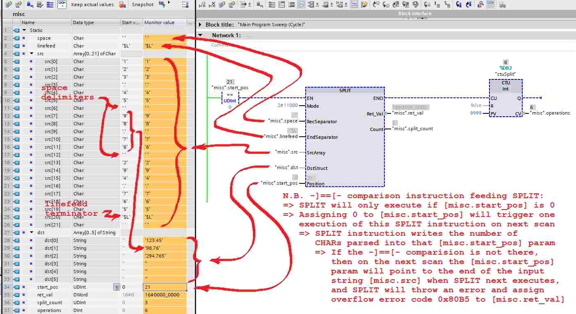Click the Block interface bar
This screenshot has height=314, width=576.
[x=414, y=14]
